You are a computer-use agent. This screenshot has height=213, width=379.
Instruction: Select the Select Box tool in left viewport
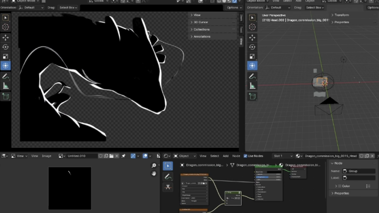(x=5, y=18)
